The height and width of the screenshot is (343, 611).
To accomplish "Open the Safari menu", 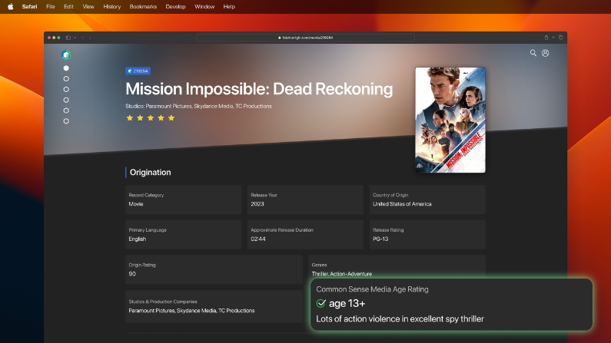I will click(x=30, y=7).
